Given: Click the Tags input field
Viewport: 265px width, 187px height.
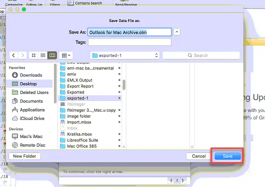Looking at the screenshot, I should (x=129, y=42).
